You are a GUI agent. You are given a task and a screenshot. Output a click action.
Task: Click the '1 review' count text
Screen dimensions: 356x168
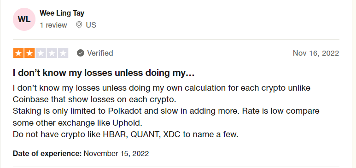pyautogui.click(x=53, y=25)
